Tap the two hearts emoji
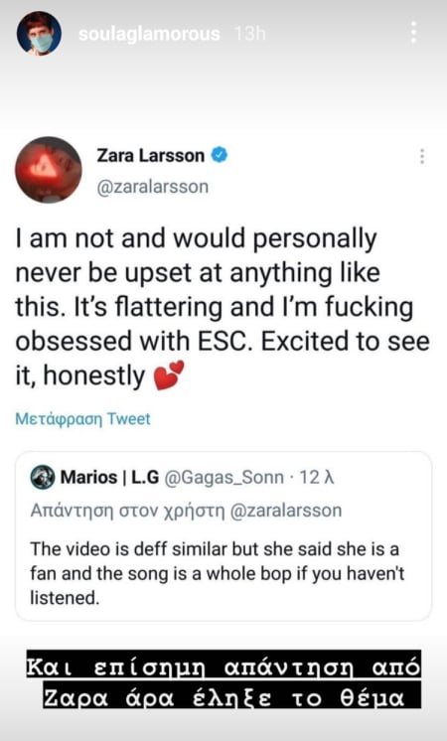 (x=169, y=375)
